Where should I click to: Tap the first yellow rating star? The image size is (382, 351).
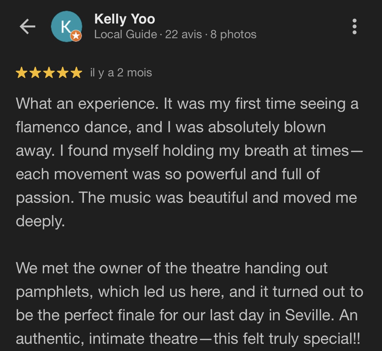(22, 73)
